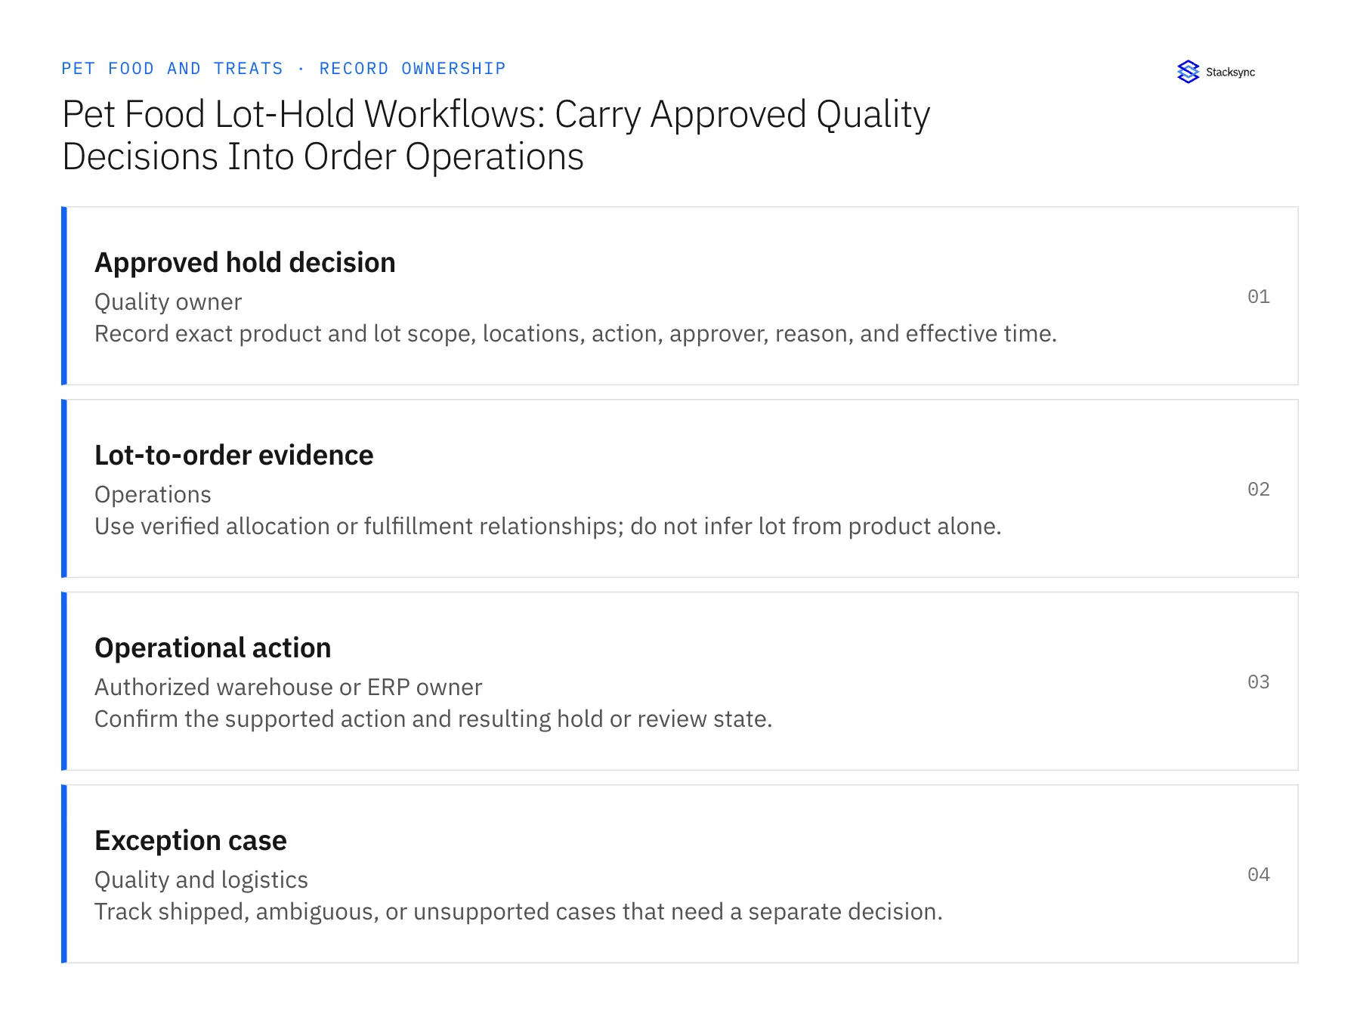Click the Quality and logistics label
Screen dimensions: 1360x1020
click(201, 880)
